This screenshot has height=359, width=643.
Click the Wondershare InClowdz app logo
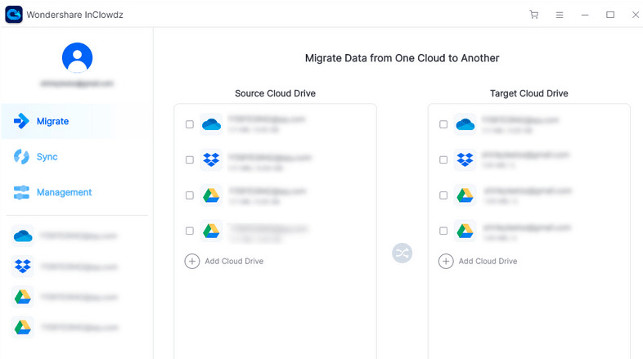pyautogui.click(x=14, y=15)
